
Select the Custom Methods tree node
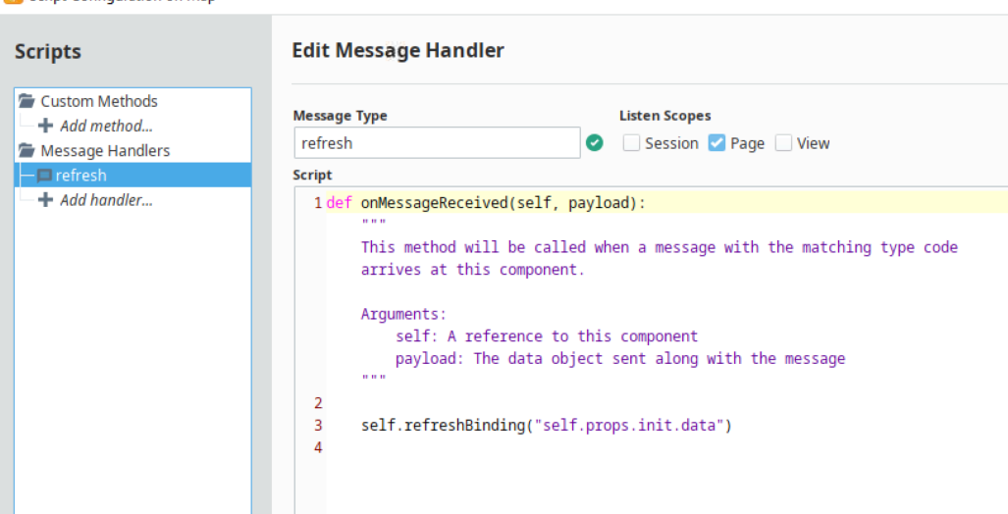pos(99,101)
